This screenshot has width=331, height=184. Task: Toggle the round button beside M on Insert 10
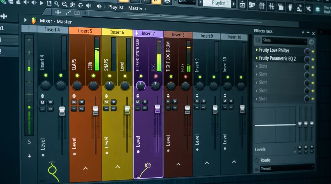231,101
